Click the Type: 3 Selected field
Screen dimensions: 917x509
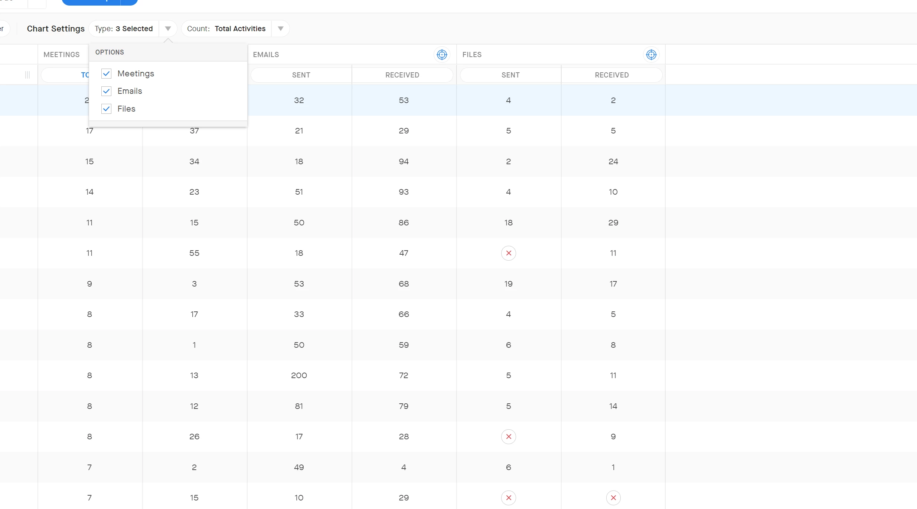click(x=124, y=29)
